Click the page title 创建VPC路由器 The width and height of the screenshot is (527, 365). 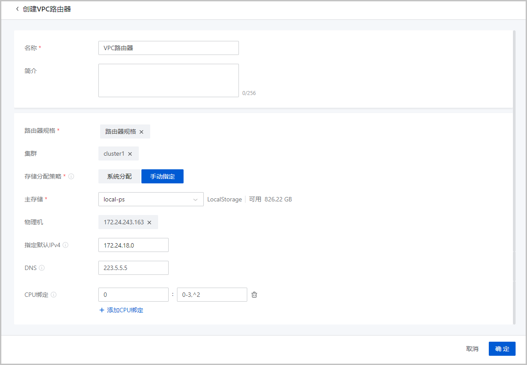(47, 9)
